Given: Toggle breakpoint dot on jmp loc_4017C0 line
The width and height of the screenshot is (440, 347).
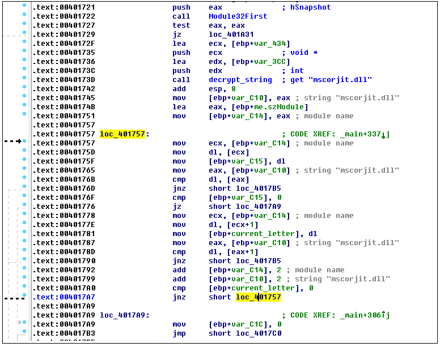Looking at the screenshot, I should [24, 333].
